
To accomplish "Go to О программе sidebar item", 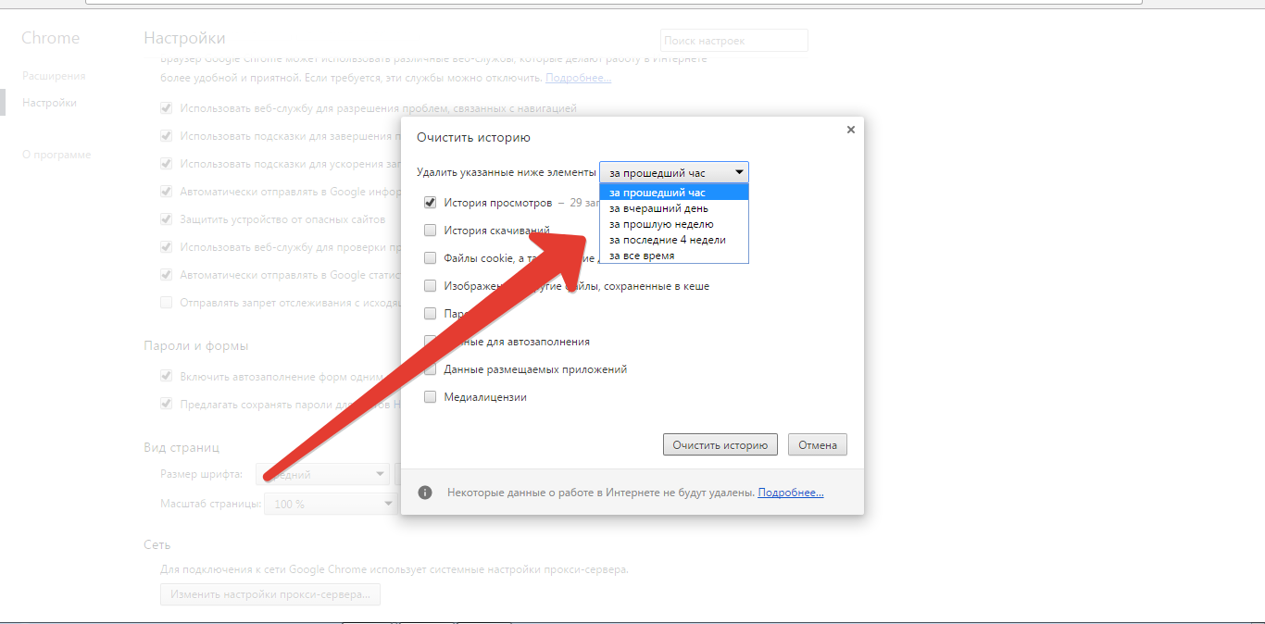I will click(x=56, y=155).
